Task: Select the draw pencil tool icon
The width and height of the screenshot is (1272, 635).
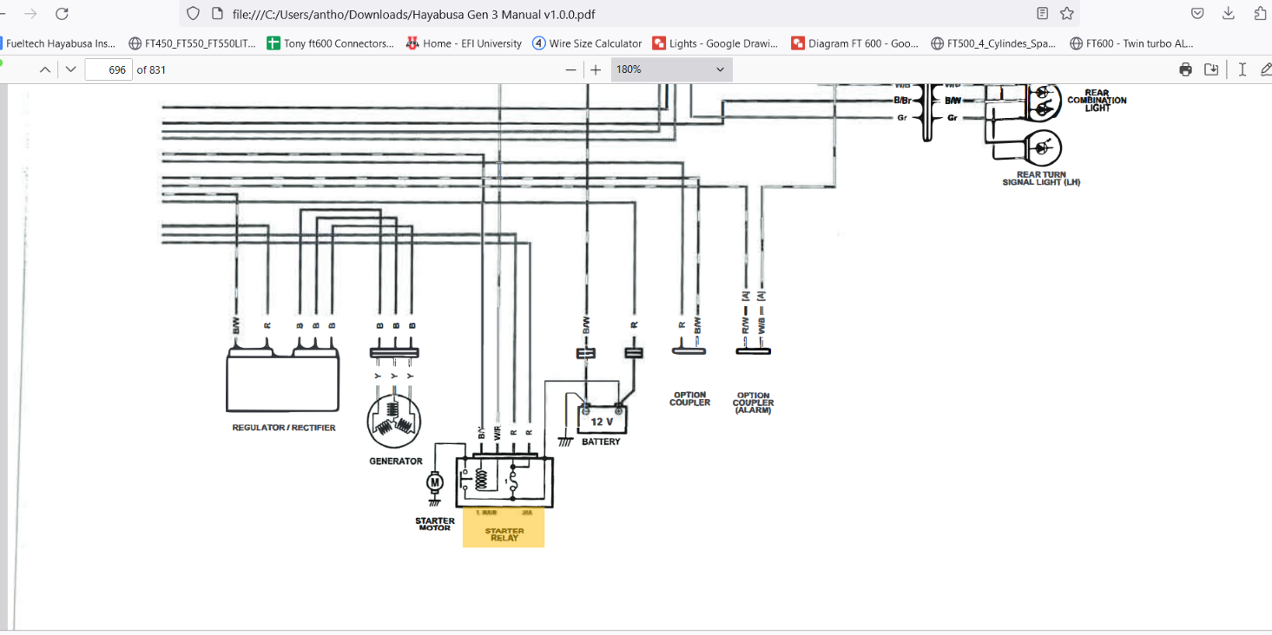Action: pos(1266,69)
